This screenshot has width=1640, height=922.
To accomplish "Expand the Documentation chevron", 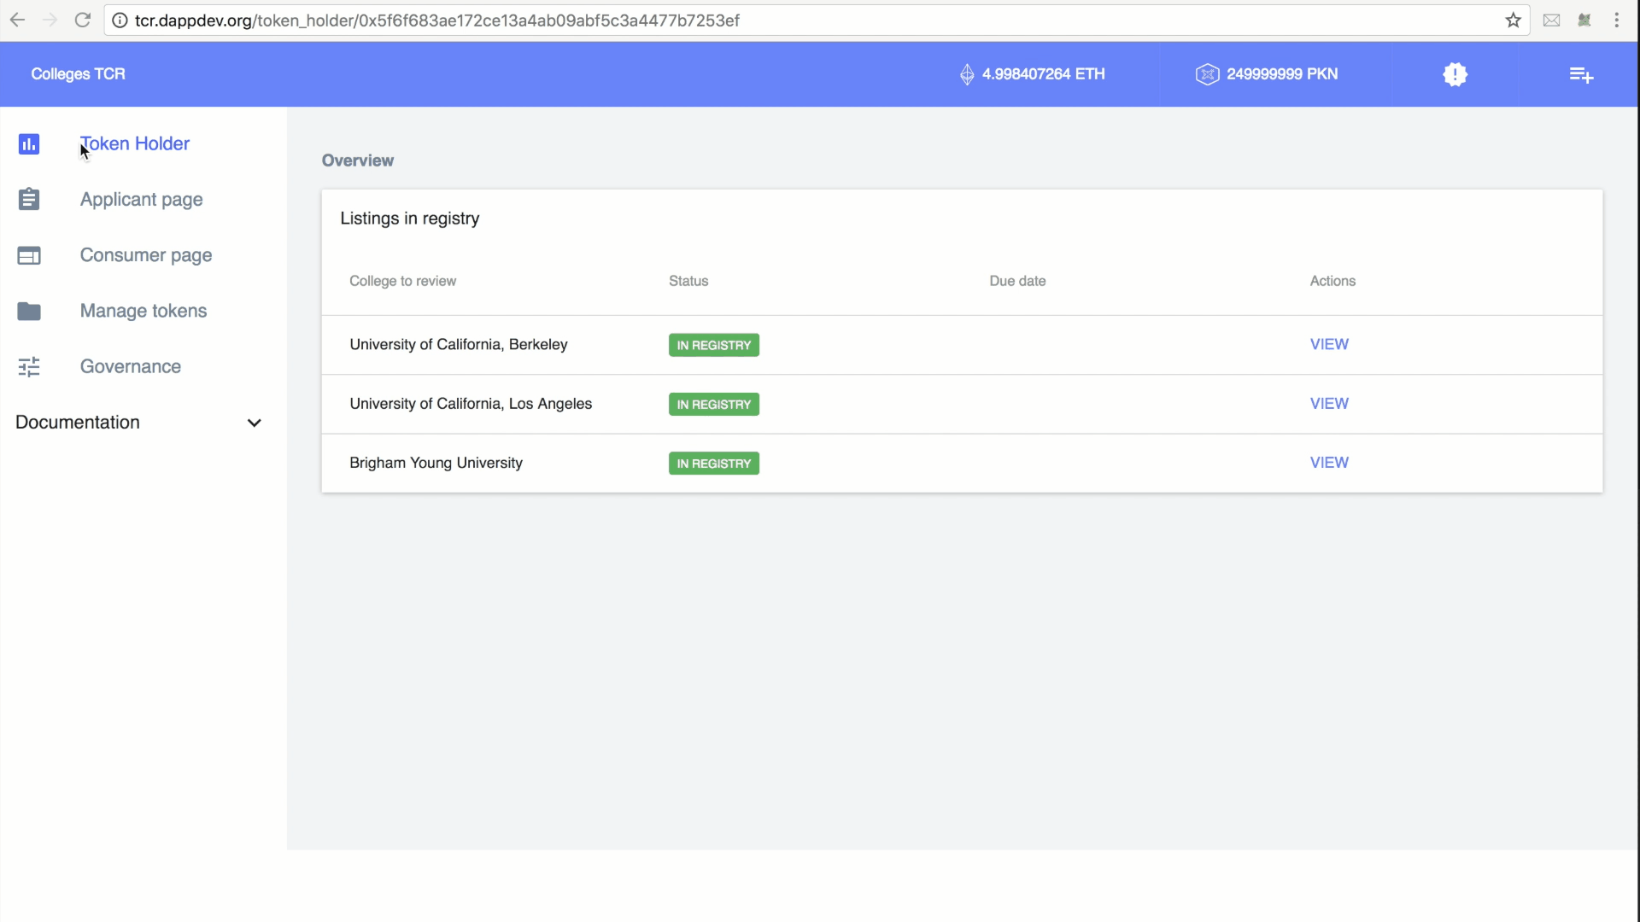I will tap(254, 423).
